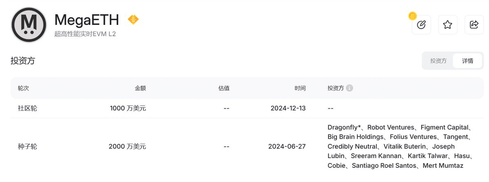This screenshot has width=489, height=182.
Task: Open the edit pencil icon button
Action: 421,24
